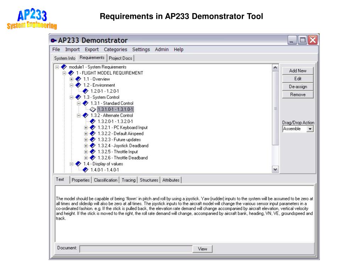Expand the 1.3.2.6 - Throttle Deadband node
The height and width of the screenshot is (272, 363).
tap(86, 158)
